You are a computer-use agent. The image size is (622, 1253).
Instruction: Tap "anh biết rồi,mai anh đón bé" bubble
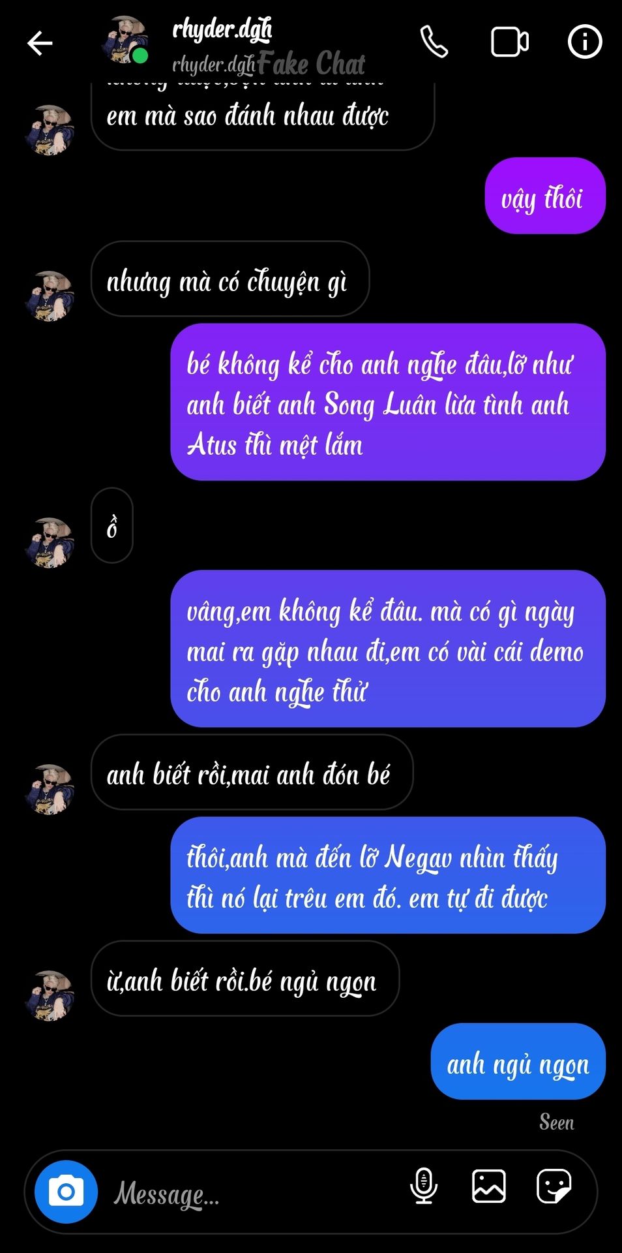click(252, 772)
